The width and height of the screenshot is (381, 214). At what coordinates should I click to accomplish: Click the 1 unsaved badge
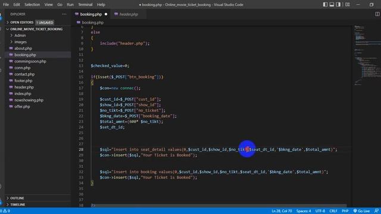click(x=45, y=23)
